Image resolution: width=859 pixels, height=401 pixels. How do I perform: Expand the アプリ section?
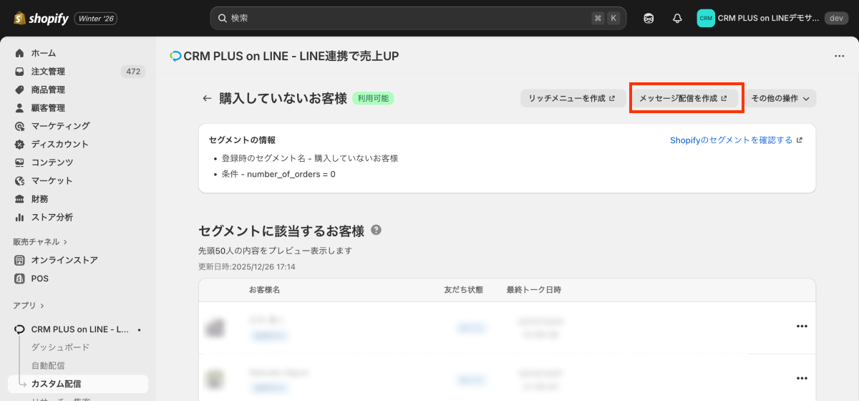29,306
